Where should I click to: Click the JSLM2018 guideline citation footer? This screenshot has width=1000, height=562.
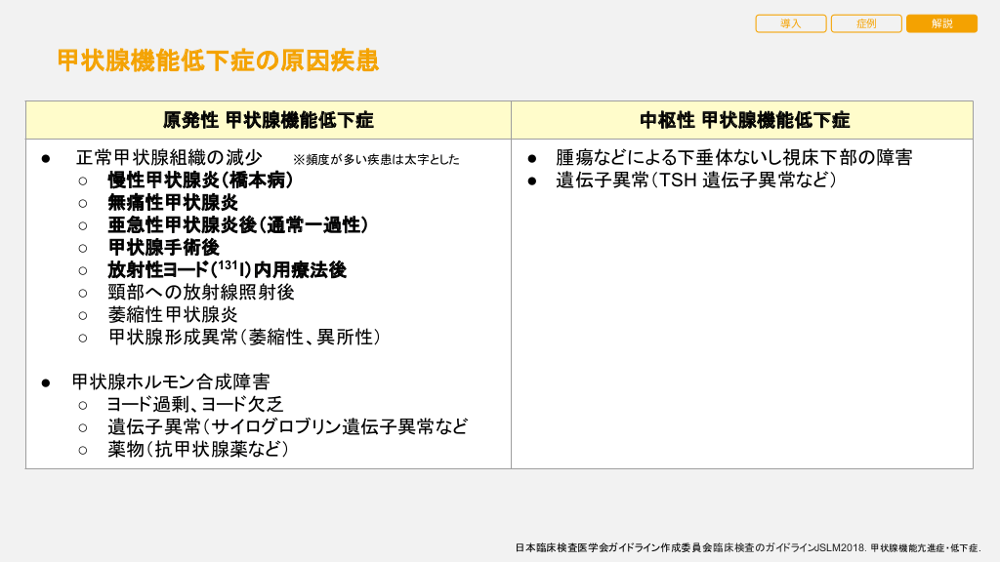(x=748, y=548)
